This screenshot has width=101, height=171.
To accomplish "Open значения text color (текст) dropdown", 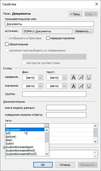I will tap(64, 86).
